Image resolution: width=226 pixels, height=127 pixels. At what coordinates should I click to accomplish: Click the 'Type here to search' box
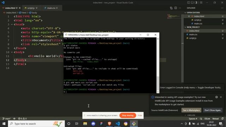click(36, 124)
